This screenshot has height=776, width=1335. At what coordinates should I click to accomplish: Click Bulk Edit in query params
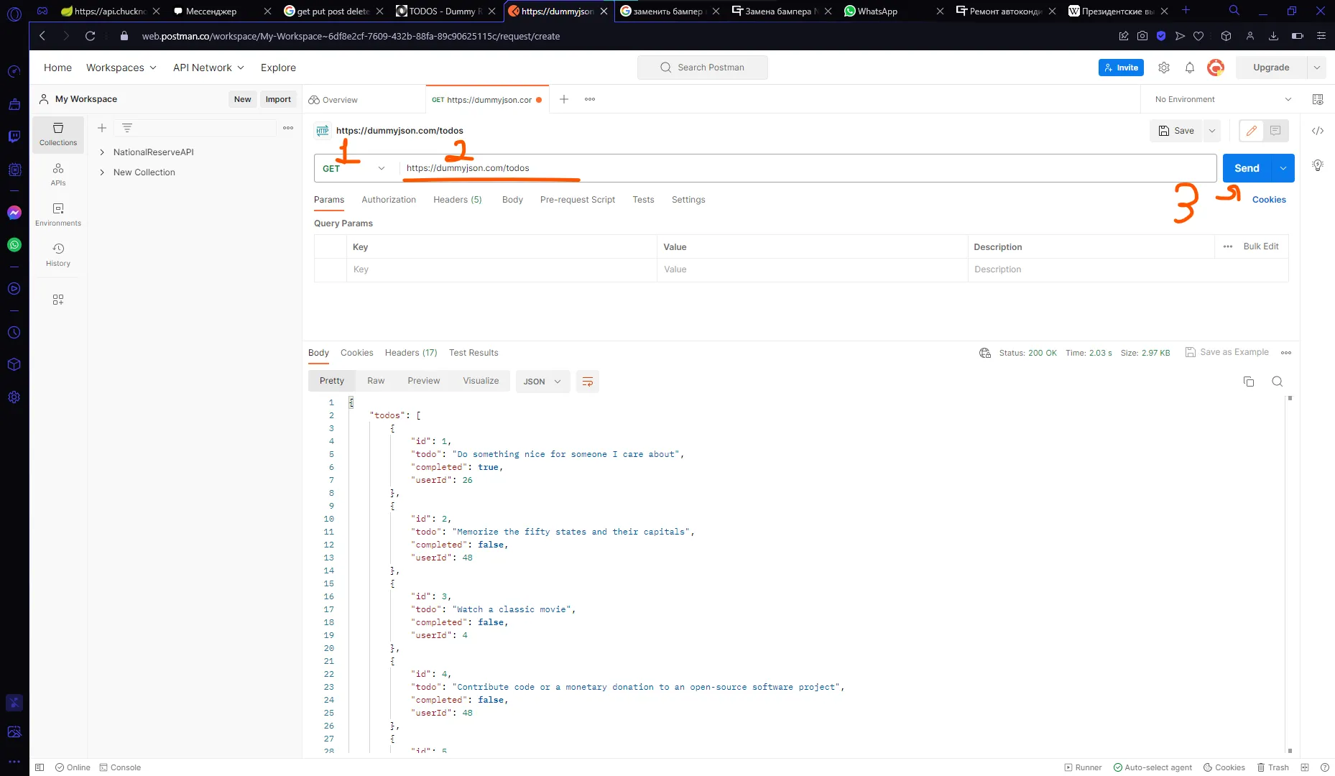(x=1261, y=246)
